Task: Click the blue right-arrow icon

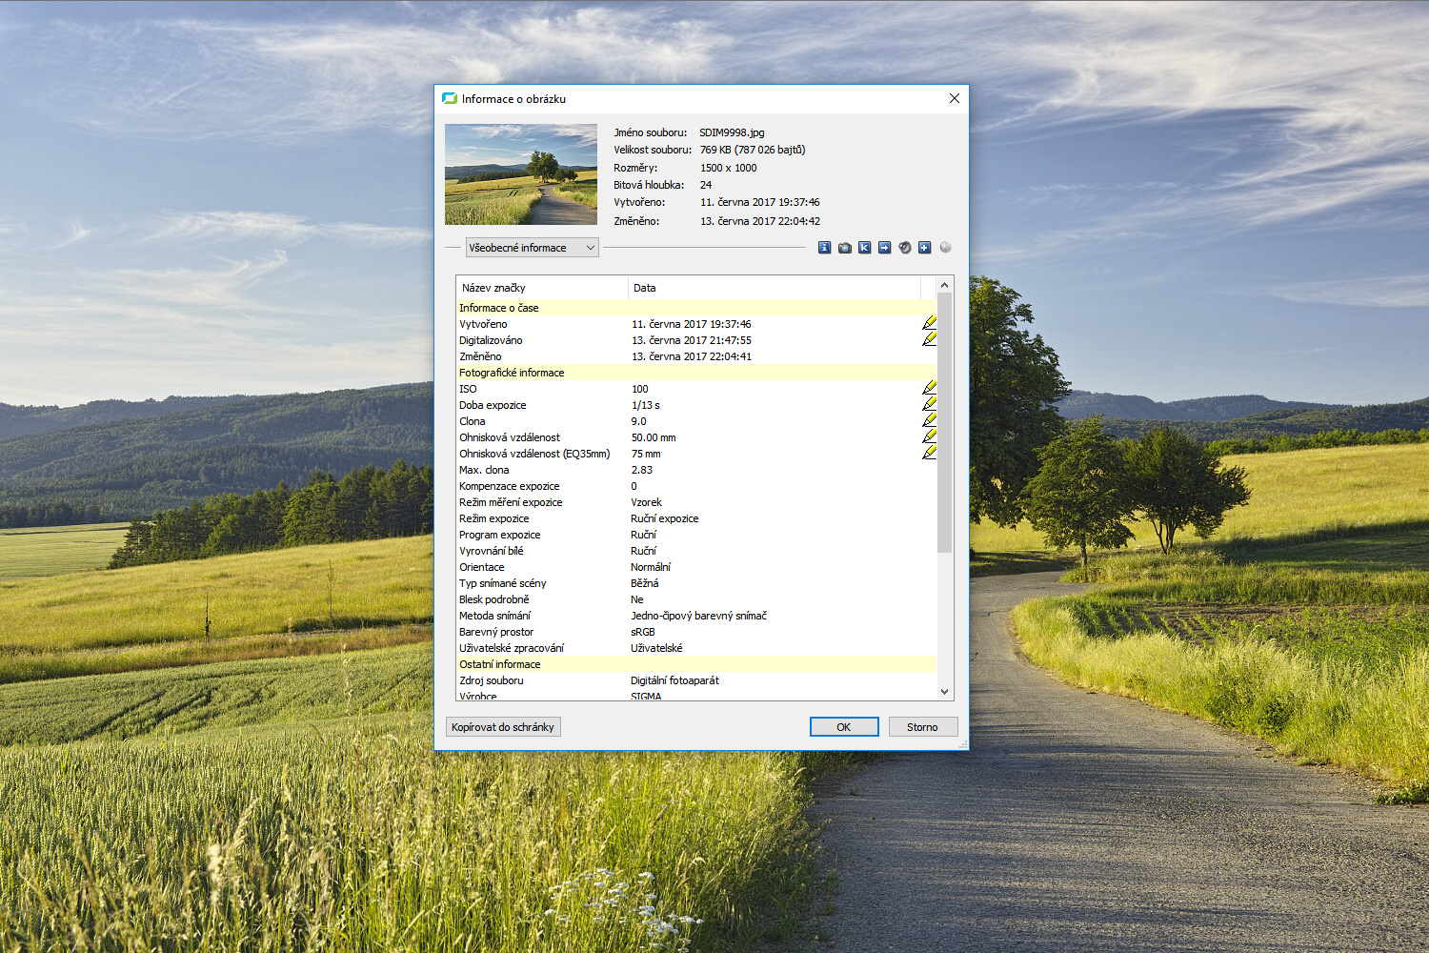Action: click(884, 248)
